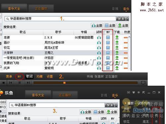Screen dimensions: 166x124
Task: Click the download 全部 button, first panel
Action: tap(123, 26)
